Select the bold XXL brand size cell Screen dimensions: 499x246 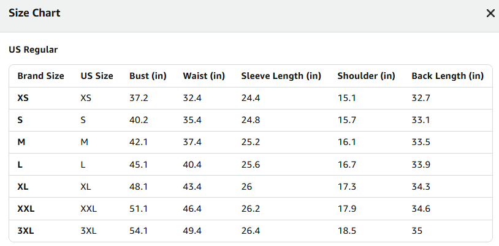[26, 209]
